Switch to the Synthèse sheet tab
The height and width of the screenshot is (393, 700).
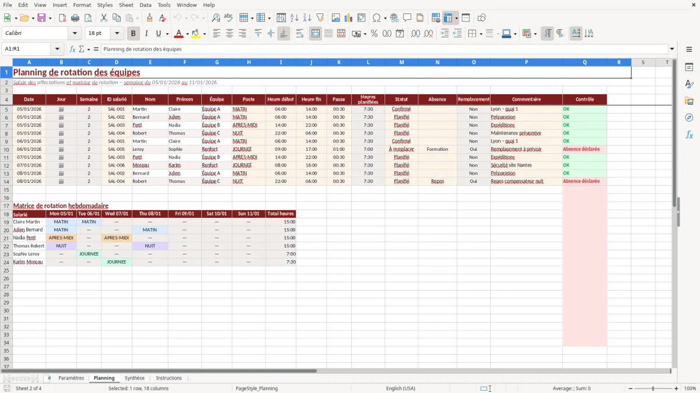135,378
